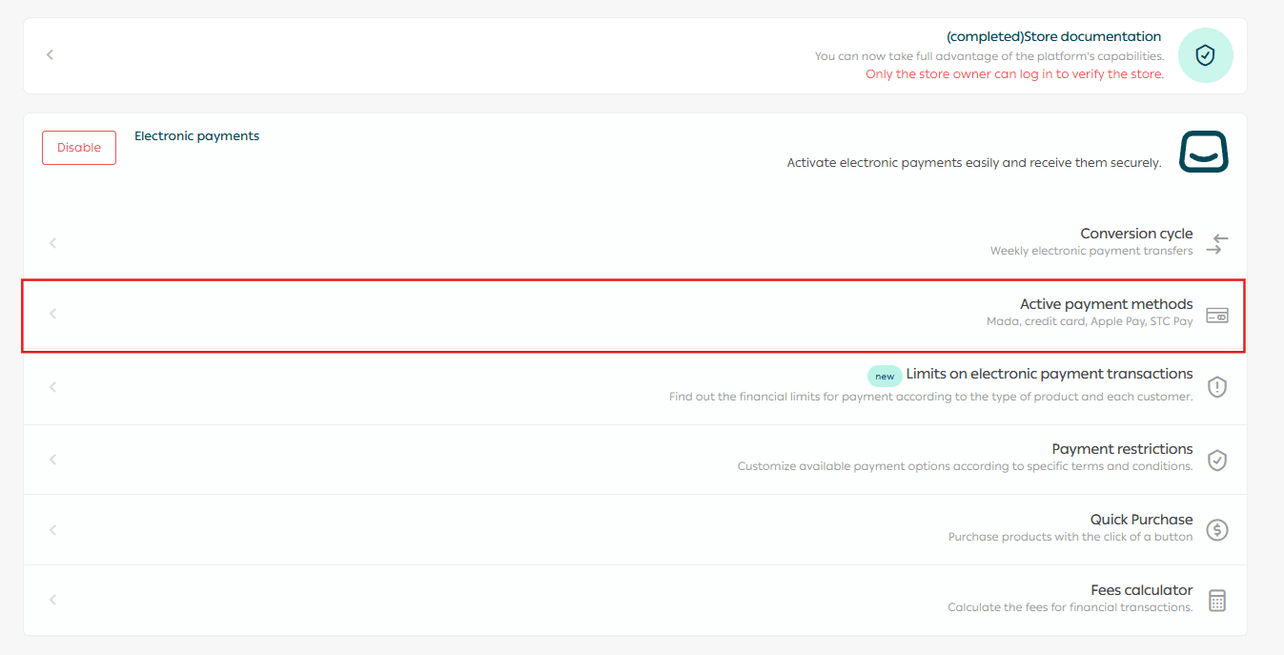The image size is (1284, 655).
Task: Expand Quick Purchase using its chevron
Action: coord(53,529)
